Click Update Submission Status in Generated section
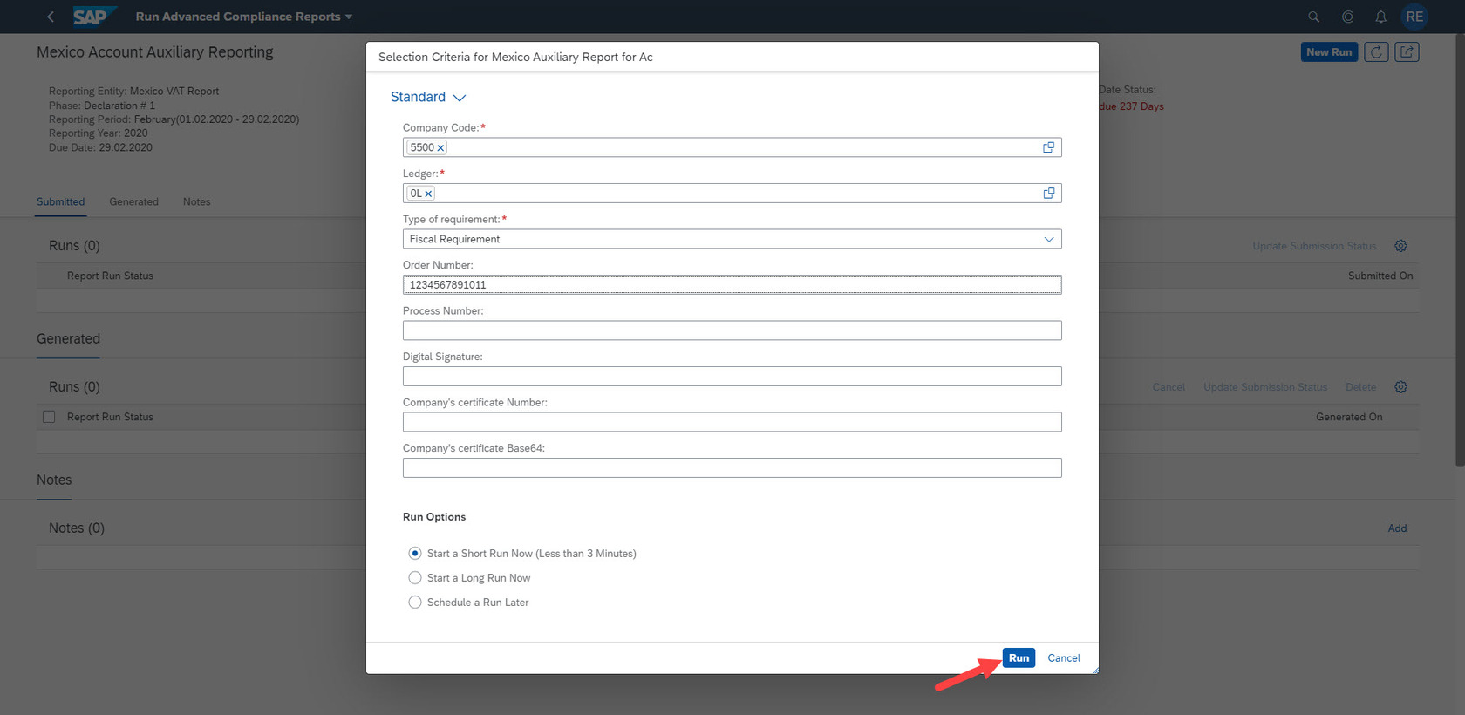 (1265, 387)
